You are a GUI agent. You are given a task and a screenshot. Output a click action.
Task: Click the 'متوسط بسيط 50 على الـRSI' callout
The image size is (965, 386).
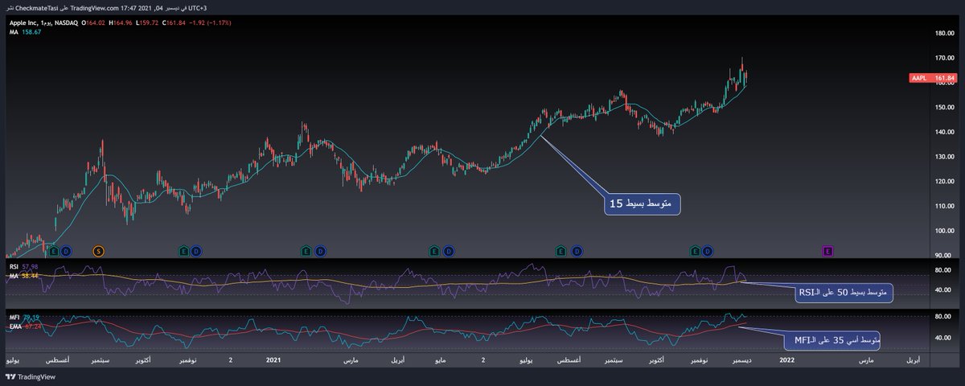844,294
